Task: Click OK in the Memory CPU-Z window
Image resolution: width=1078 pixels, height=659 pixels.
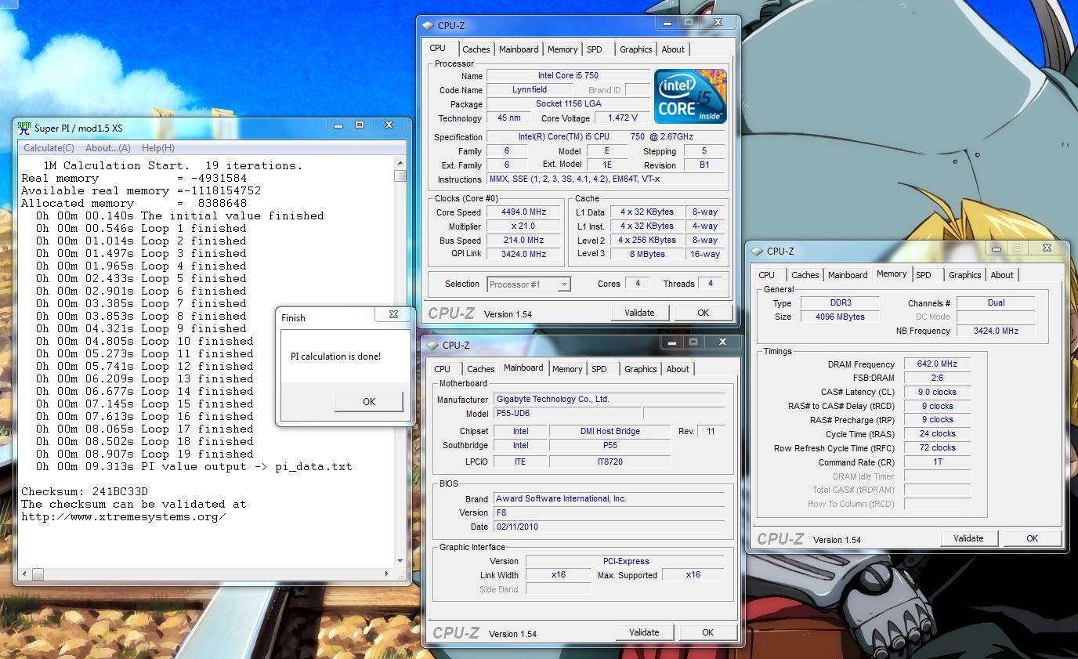Action: (x=1032, y=538)
